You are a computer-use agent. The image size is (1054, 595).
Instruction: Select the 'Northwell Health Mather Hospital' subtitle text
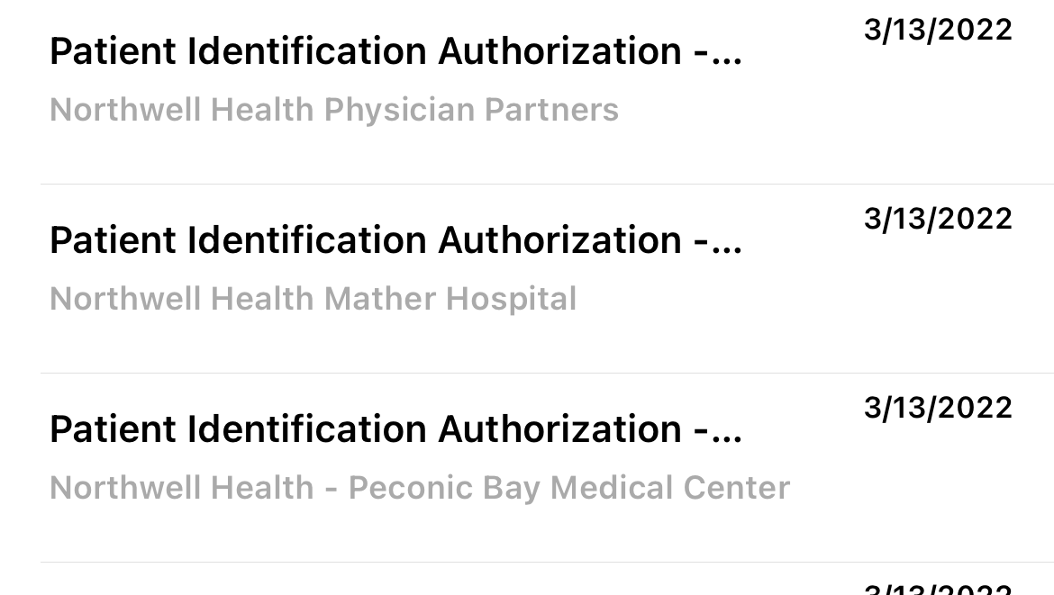click(x=313, y=299)
